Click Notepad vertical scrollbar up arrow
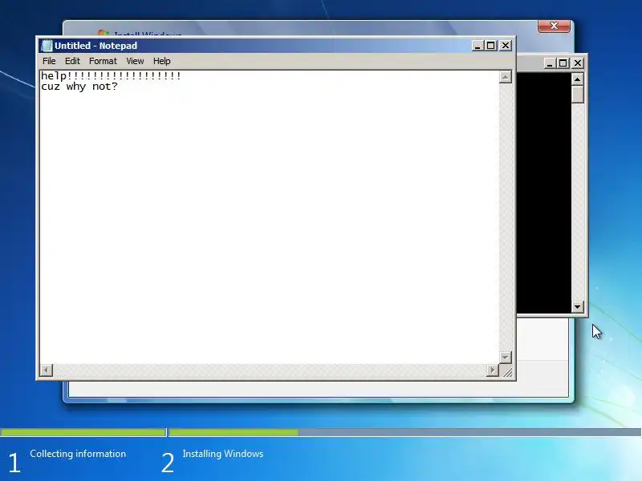Viewport: 642px width, 481px height. tap(506, 77)
